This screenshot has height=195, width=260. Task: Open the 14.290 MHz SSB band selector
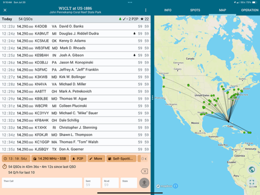[50, 159]
